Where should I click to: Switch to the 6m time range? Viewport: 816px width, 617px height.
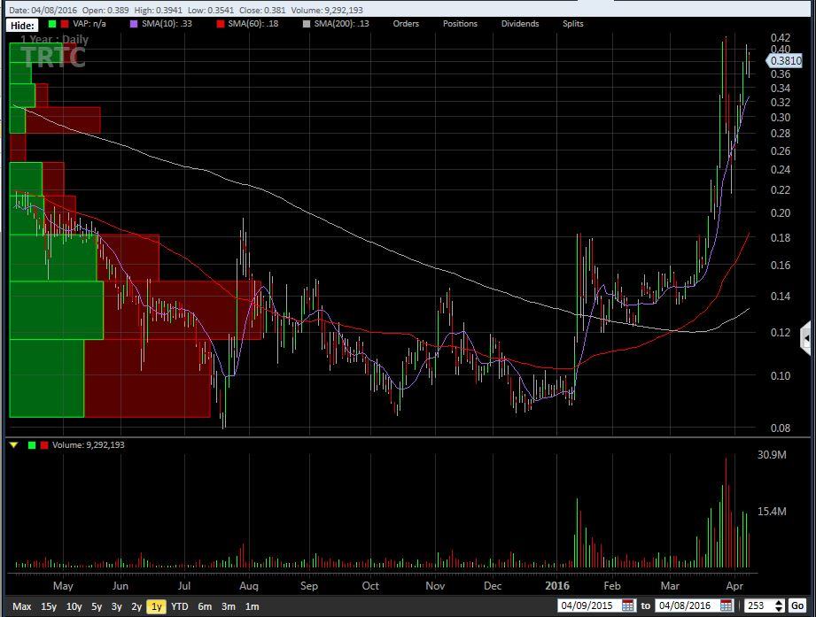[205, 606]
